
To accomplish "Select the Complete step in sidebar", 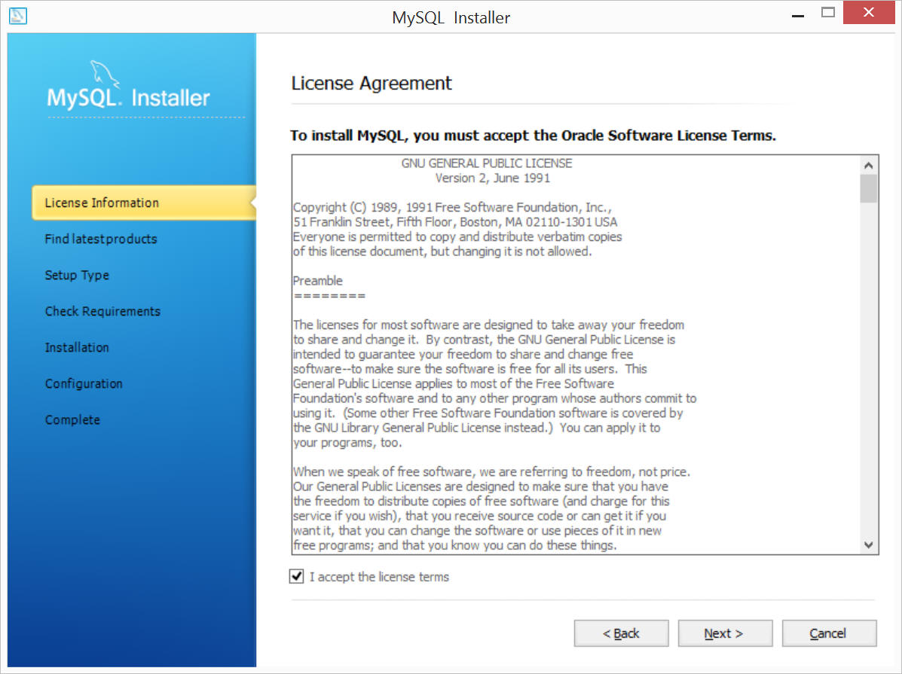I will (x=72, y=419).
